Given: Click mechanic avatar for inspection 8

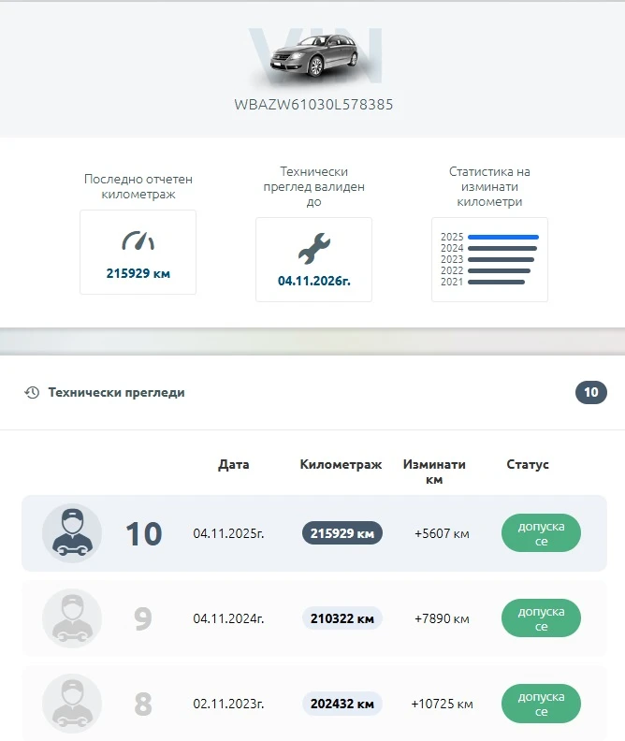Looking at the screenshot, I should (x=72, y=703).
